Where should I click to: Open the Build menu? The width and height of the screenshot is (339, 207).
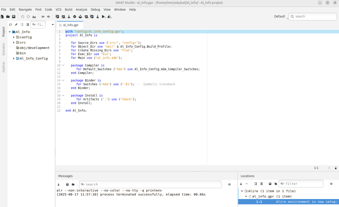pos(69,10)
